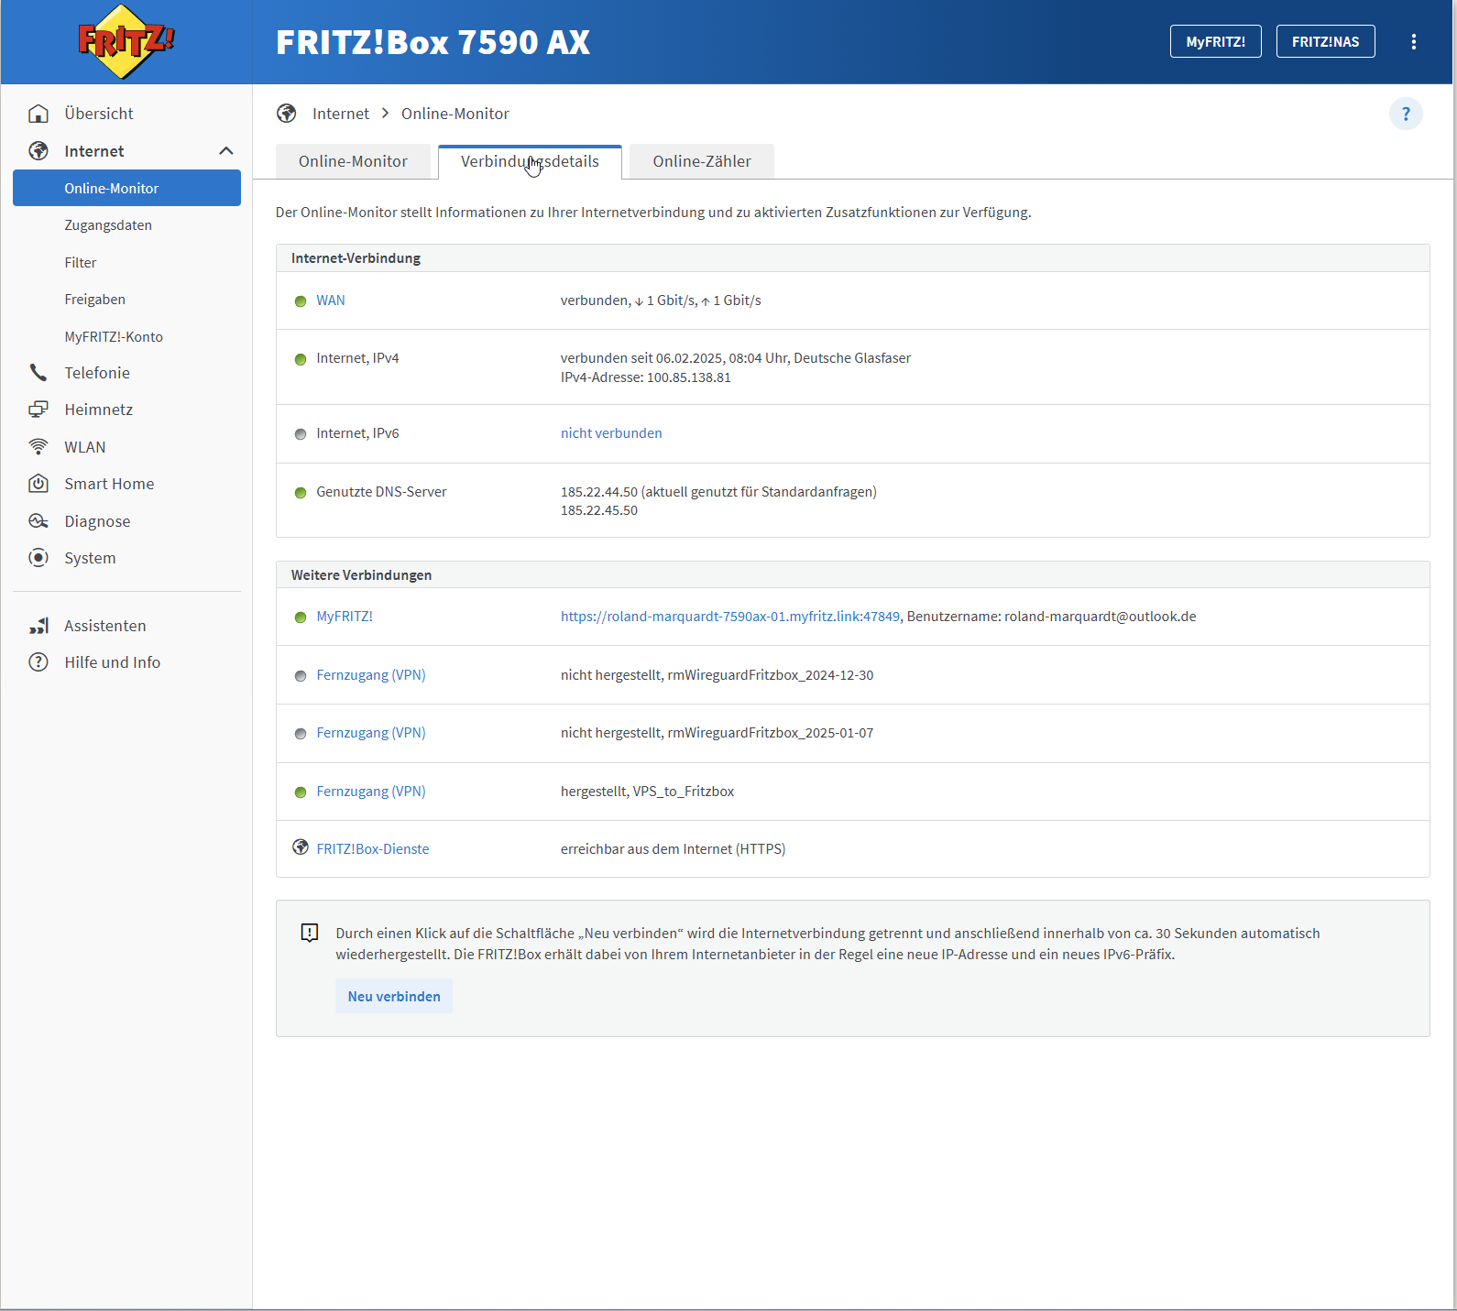Click the Diagnose pulse icon
The image size is (1457, 1311).
click(x=38, y=521)
